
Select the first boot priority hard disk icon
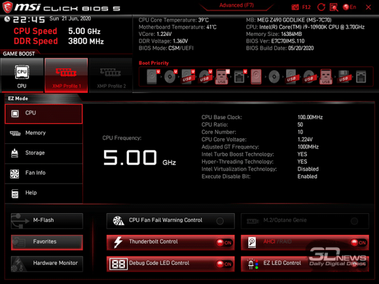point(152,77)
